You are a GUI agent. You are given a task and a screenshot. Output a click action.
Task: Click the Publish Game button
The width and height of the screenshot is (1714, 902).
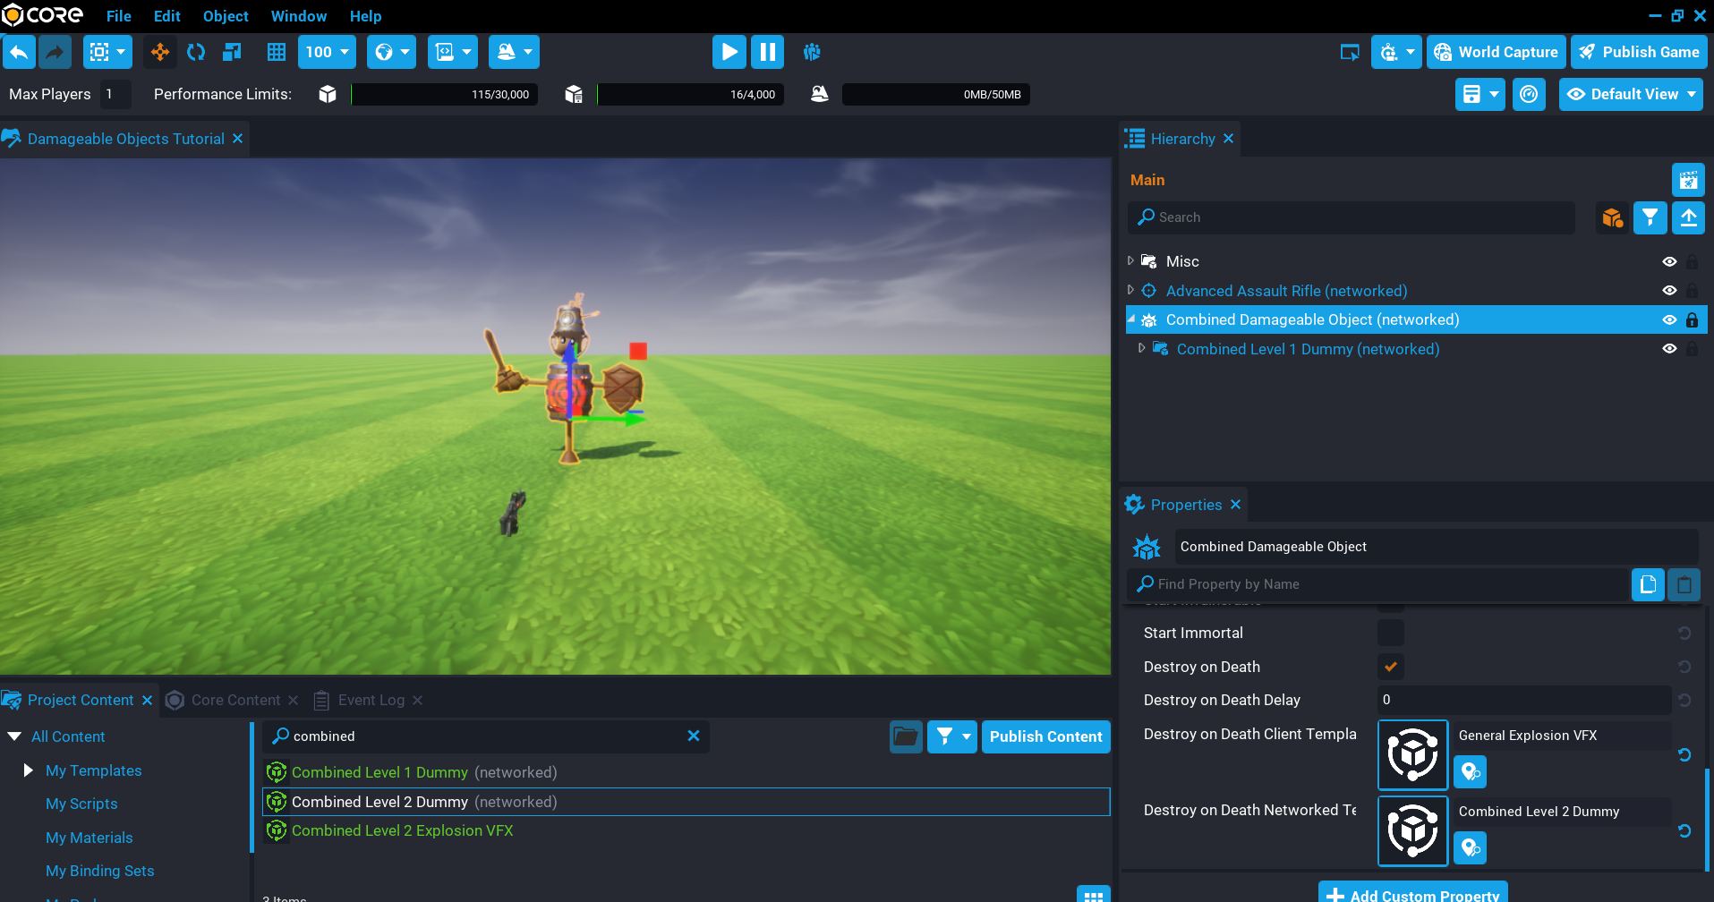tap(1639, 52)
